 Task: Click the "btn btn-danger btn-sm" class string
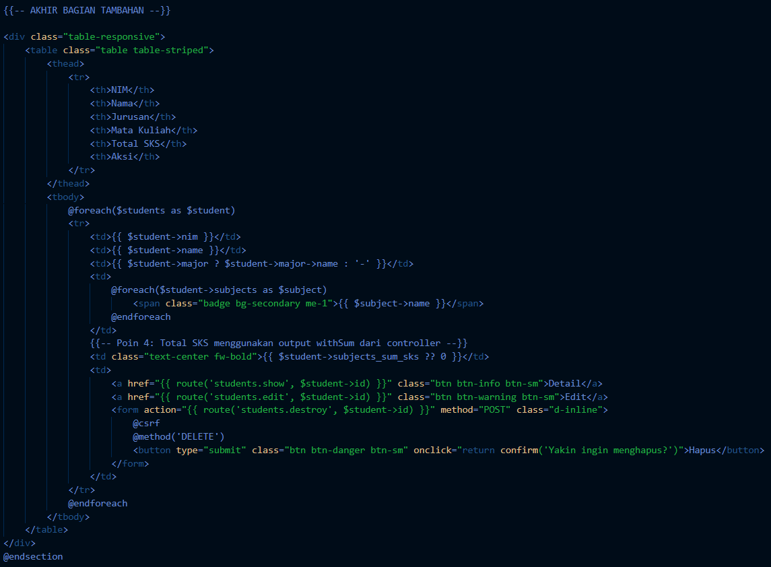pos(347,451)
